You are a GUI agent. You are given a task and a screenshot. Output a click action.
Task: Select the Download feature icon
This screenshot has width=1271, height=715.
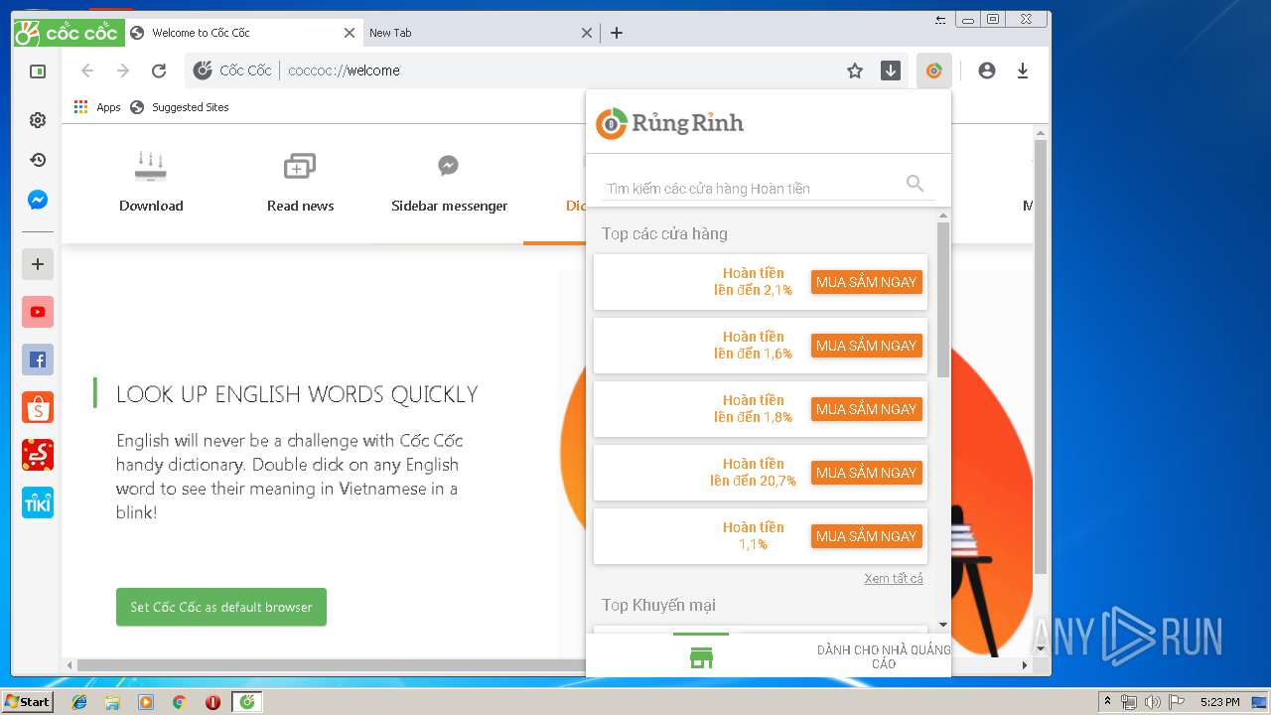[151, 166]
